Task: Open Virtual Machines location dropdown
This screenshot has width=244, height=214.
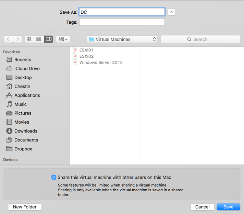Action: coord(122,40)
